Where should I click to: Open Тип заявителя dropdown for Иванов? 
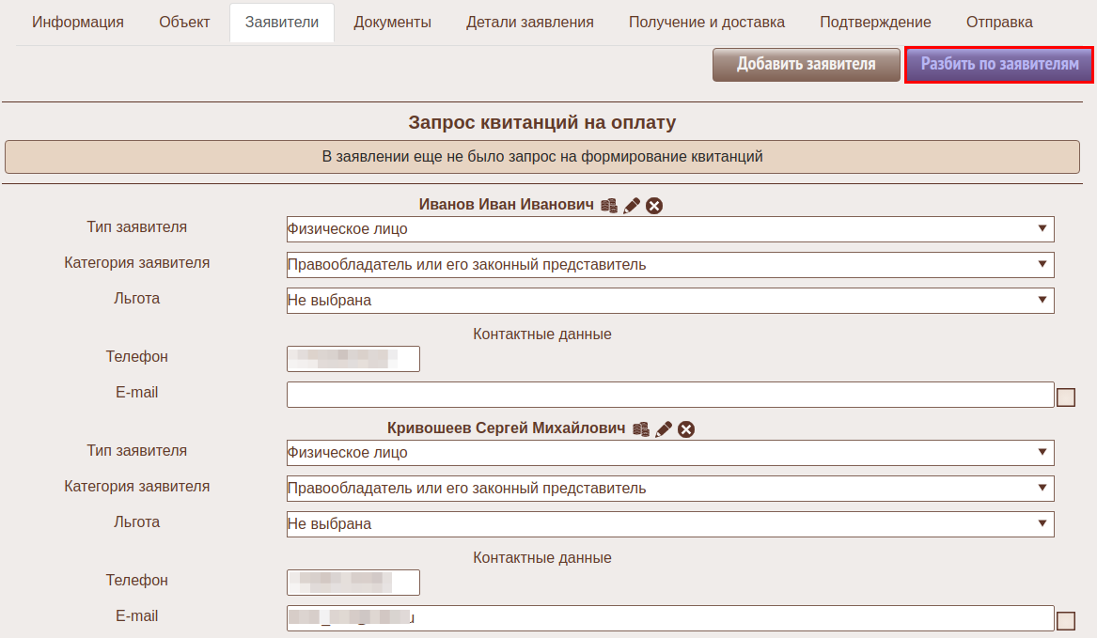[669, 229]
